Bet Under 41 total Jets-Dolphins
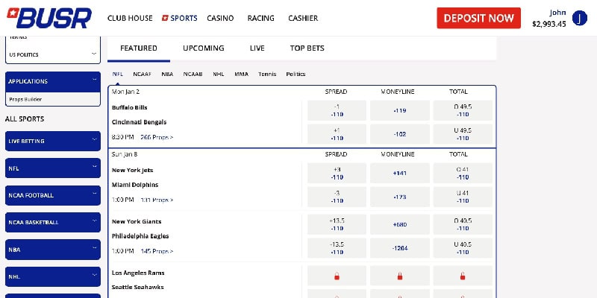 click(x=463, y=197)
